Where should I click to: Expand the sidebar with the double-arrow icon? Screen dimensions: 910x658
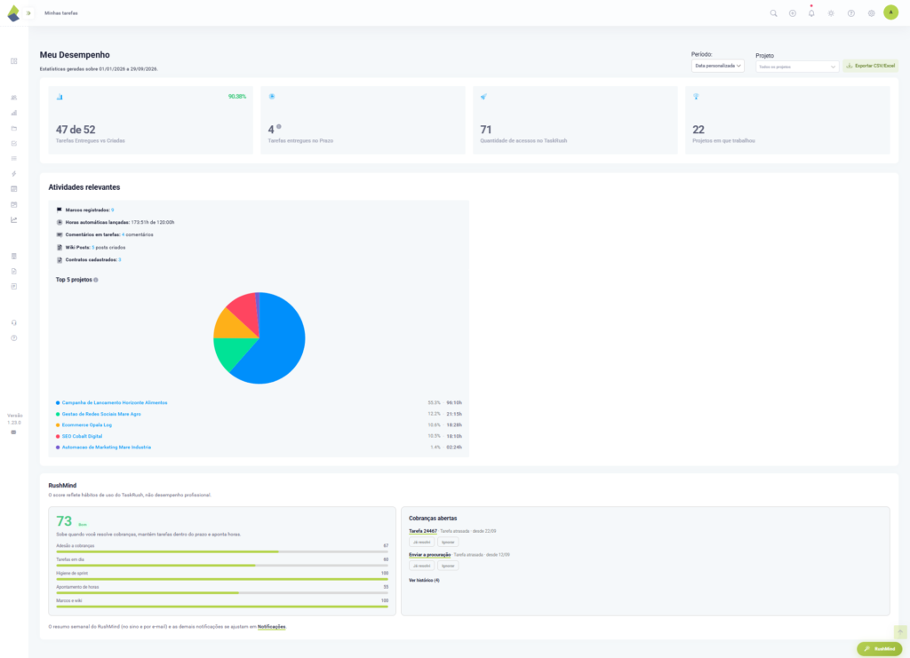tap(28, 12)
